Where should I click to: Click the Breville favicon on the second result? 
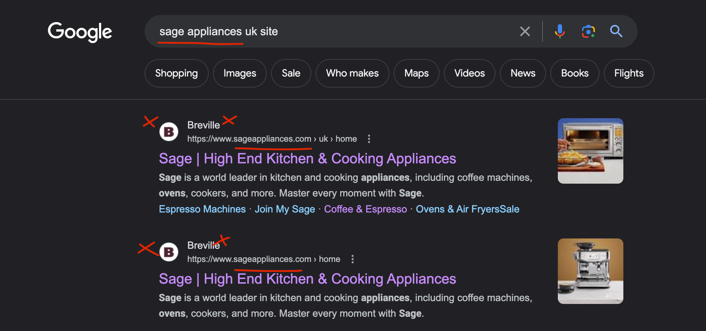[169, 252]
